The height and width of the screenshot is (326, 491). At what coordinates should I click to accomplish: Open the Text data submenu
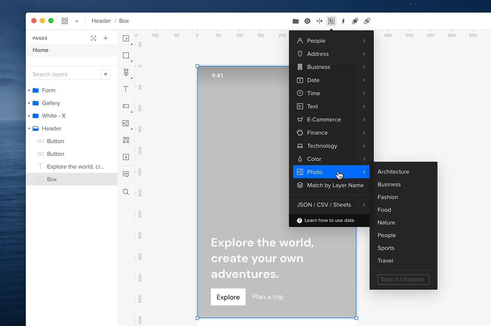point(331,106)
